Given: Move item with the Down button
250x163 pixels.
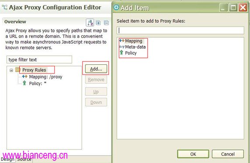Looking at the screenshot, I should 96,102.
